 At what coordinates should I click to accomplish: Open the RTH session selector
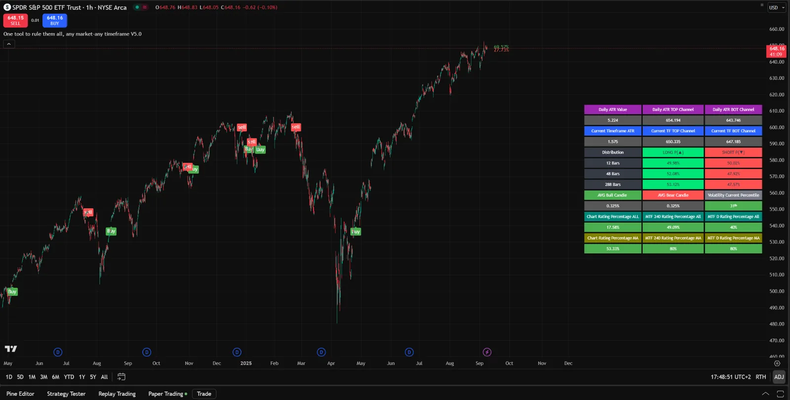click(x=761, y=377)
